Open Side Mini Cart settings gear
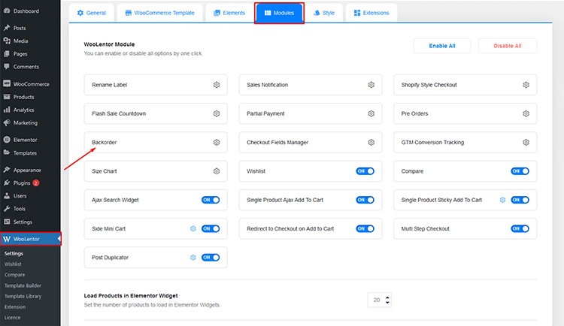Screen dimensions: 564x326 pos(193,228)
